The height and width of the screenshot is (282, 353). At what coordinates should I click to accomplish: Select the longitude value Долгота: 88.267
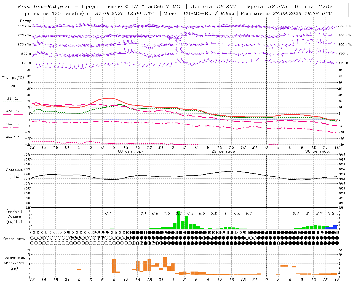(213, 7)
